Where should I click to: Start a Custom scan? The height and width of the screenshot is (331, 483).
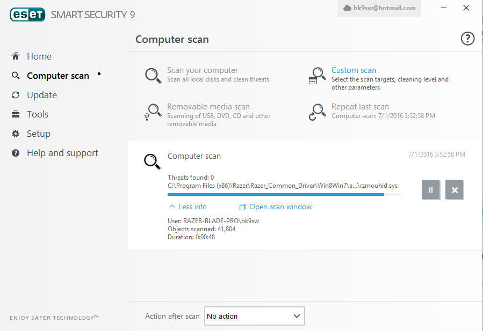pyautogui.click(x=354, y=70)
